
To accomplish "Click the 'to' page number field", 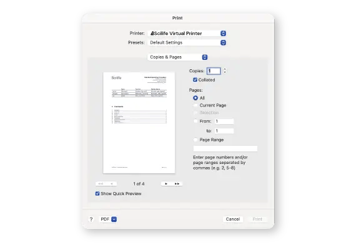I will 224,131.
